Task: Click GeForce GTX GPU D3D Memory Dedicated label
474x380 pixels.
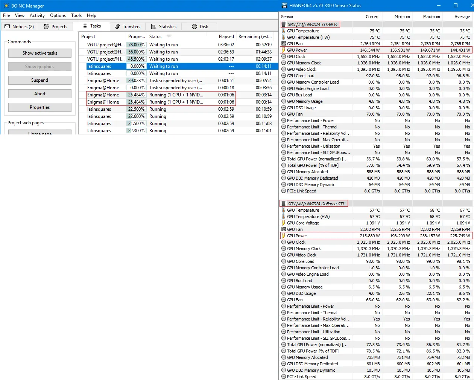Action: [x=312, y=364]
